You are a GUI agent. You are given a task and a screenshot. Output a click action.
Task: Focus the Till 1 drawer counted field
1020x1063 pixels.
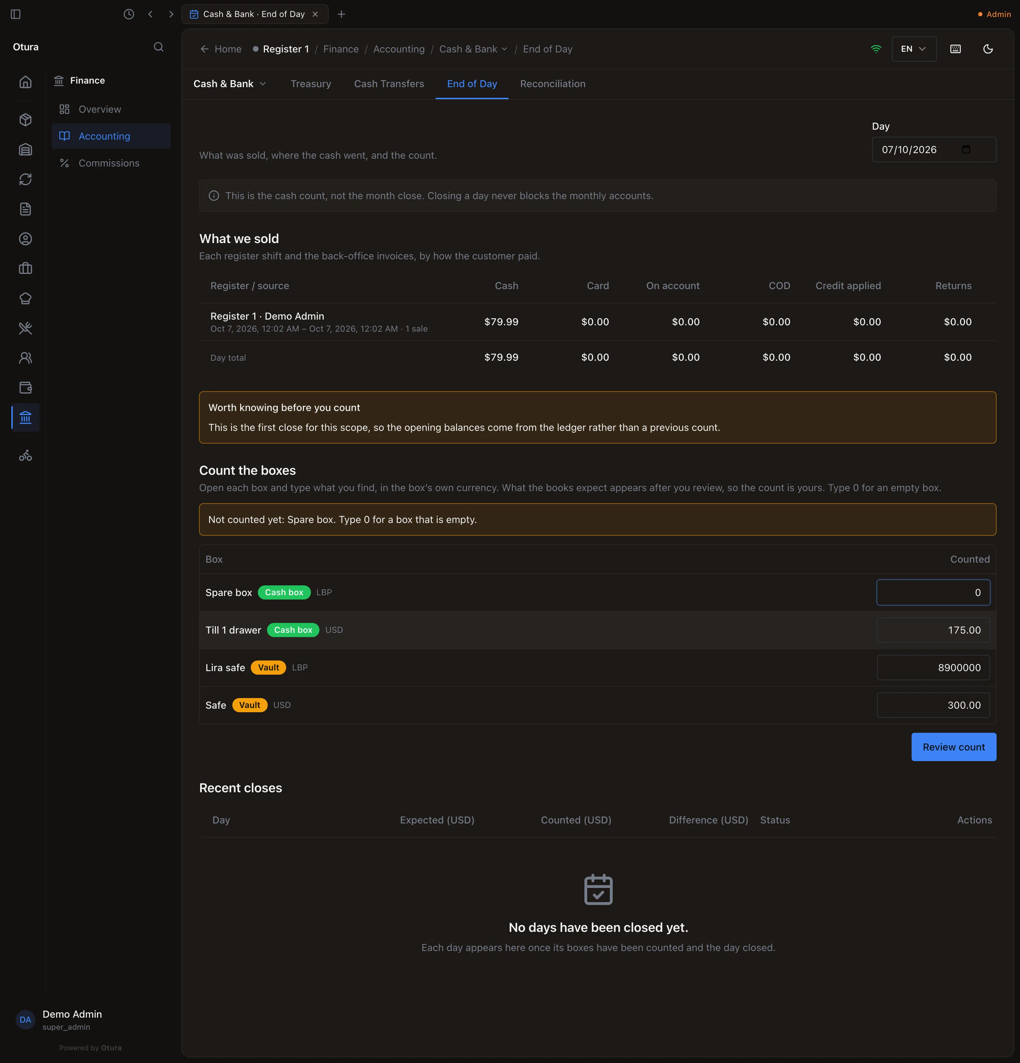pos(933,630)
